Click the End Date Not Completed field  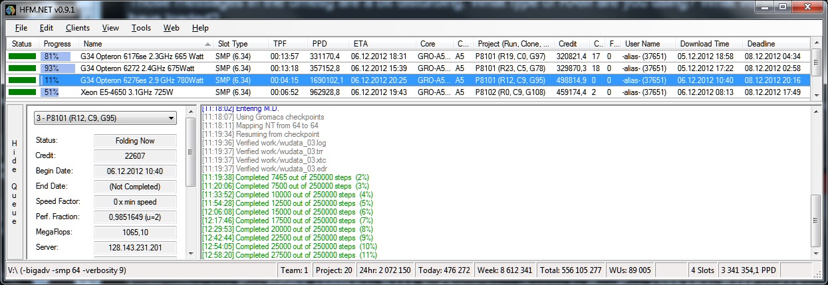(136, 186)
